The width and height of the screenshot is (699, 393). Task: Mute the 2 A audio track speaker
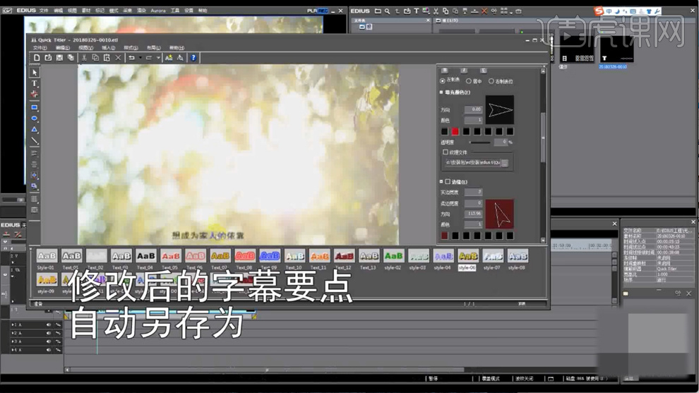49,333
